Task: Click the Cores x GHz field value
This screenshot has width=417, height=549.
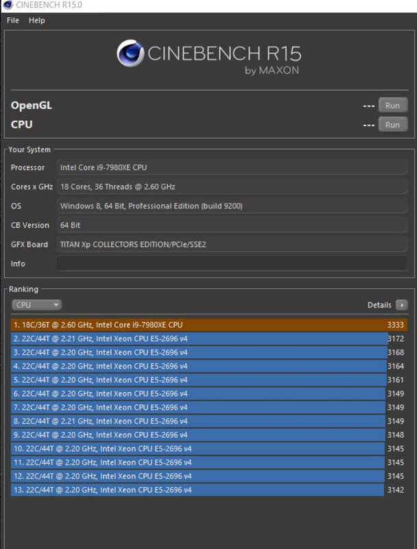Action: tap(232, 187)
